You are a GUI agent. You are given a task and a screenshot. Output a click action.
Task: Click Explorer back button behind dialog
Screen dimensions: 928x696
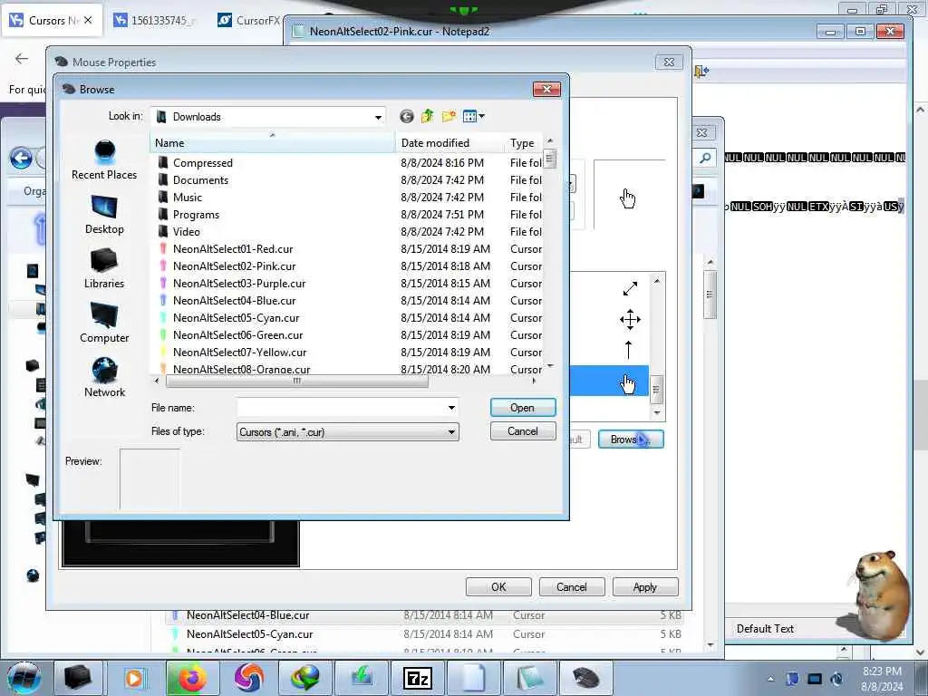pos(22,159)
